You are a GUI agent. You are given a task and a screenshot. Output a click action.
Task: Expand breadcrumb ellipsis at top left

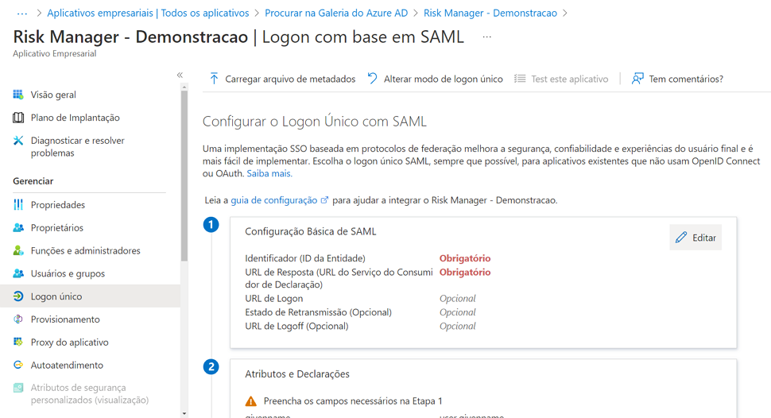coord(22,14)
